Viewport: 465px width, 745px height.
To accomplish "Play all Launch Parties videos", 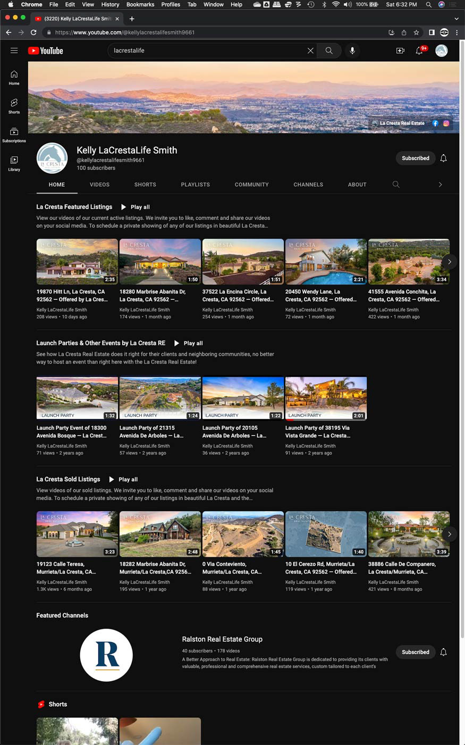I will pos(189,343).
